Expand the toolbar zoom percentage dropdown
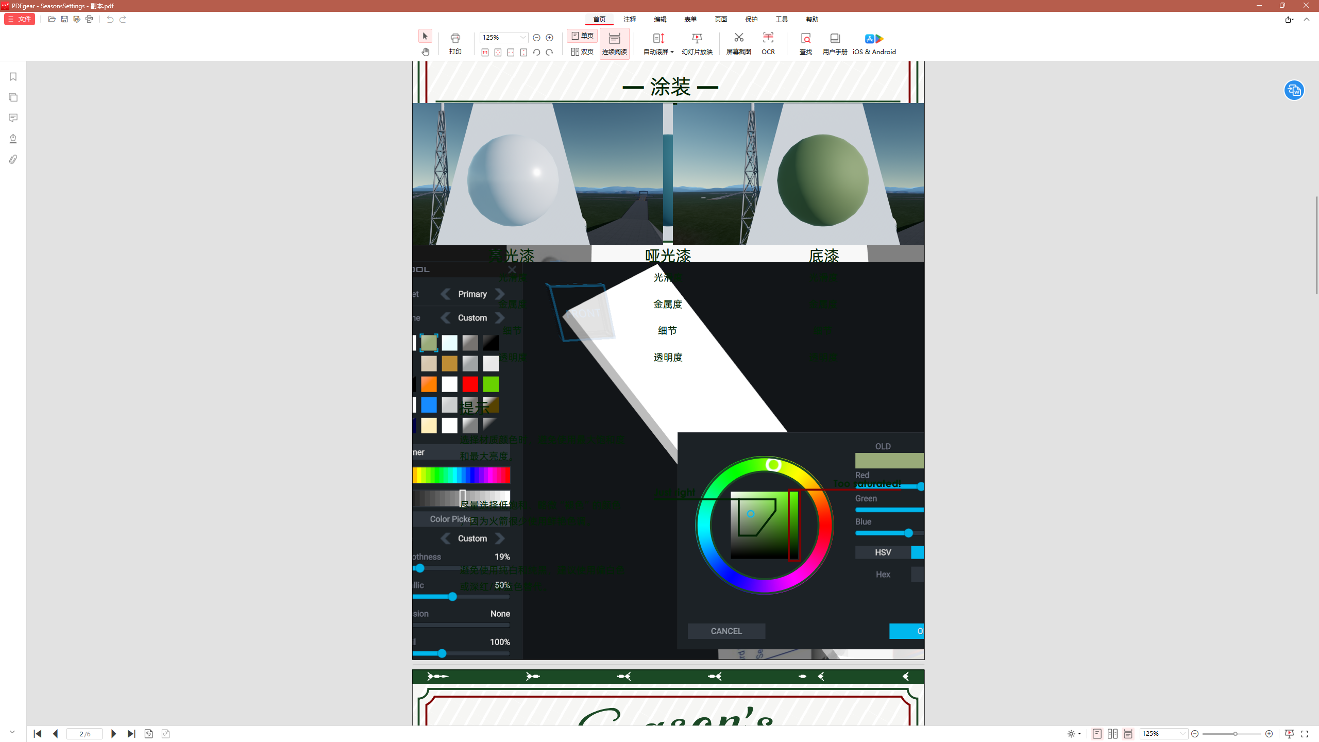This screenshot has width=1319, height=742. click(523, 38)
